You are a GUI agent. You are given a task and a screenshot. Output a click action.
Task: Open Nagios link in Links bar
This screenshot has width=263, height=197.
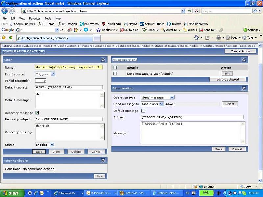[x=131, y=24]
